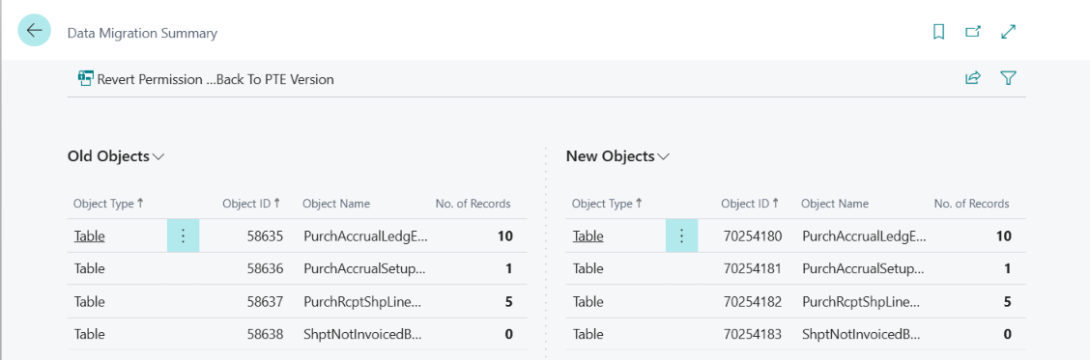Drill into record count 1 for 58636

509,268
